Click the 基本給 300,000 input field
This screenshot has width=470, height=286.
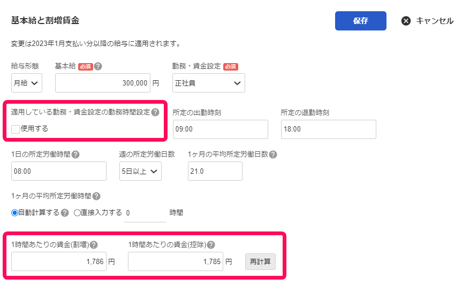click(x=103, y=83)
